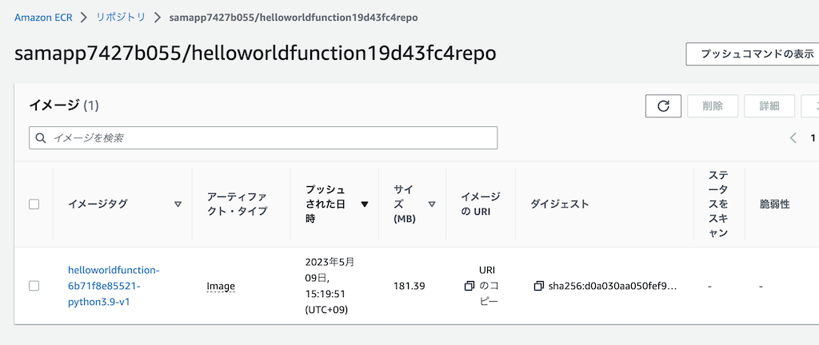The height and width of the screenshot is (345, 819).
Task: Click the breadcrumb arrow after Amazon ECR
Action: pyautogui.click(x=84, y=18)
